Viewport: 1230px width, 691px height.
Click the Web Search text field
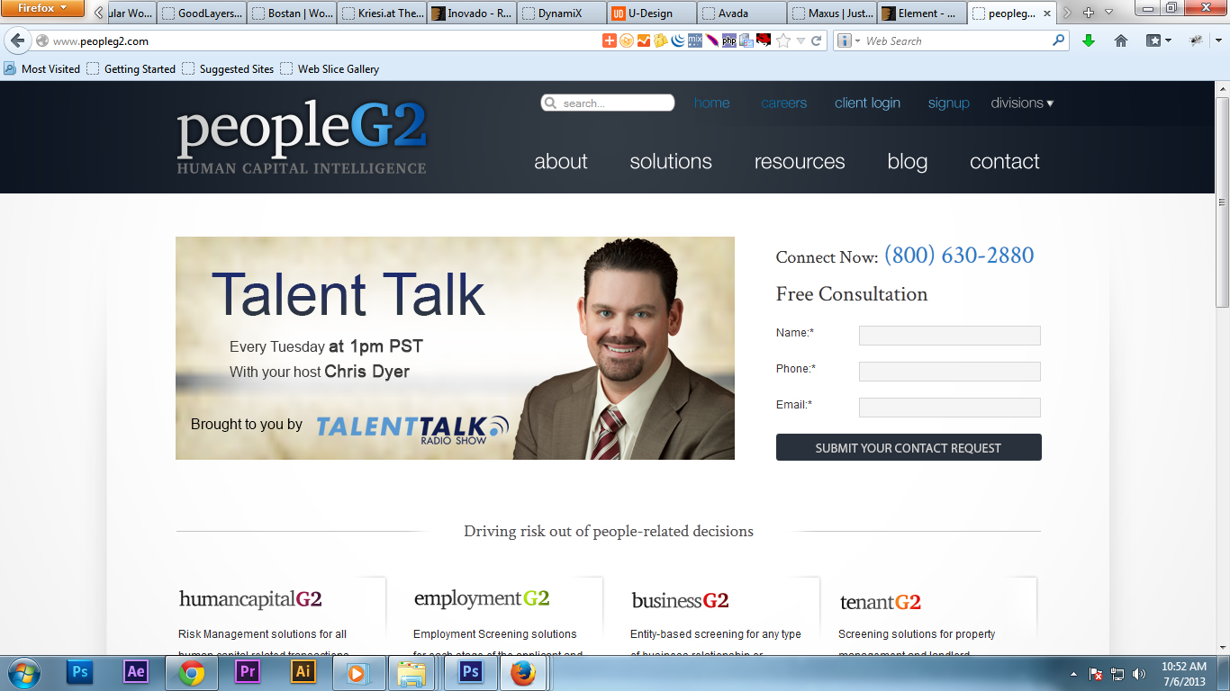[956, 40]
